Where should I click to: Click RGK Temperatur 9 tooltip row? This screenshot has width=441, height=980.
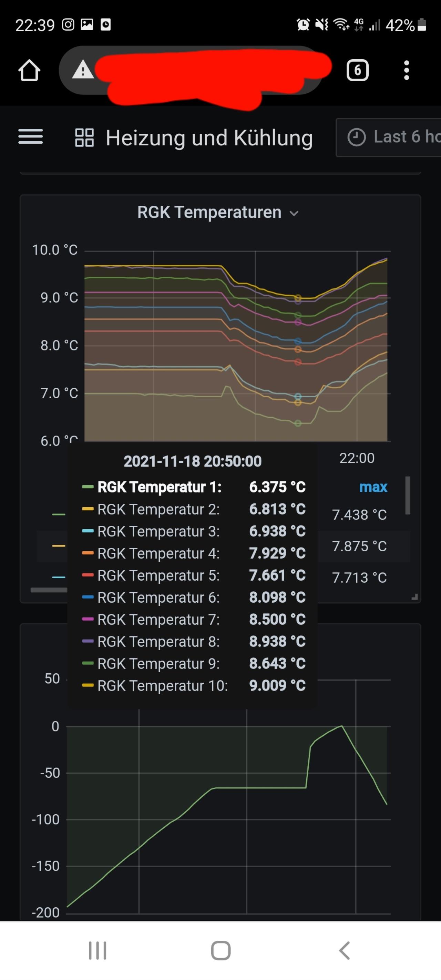pyautogui.click(x=194, y=663)
